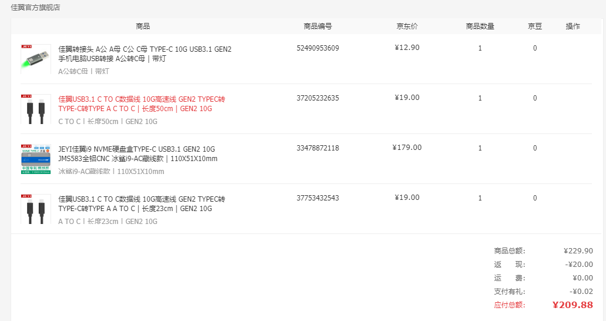
Task: Visit the 佳翼官方旗舰店 store link
Action: [35, 7]
